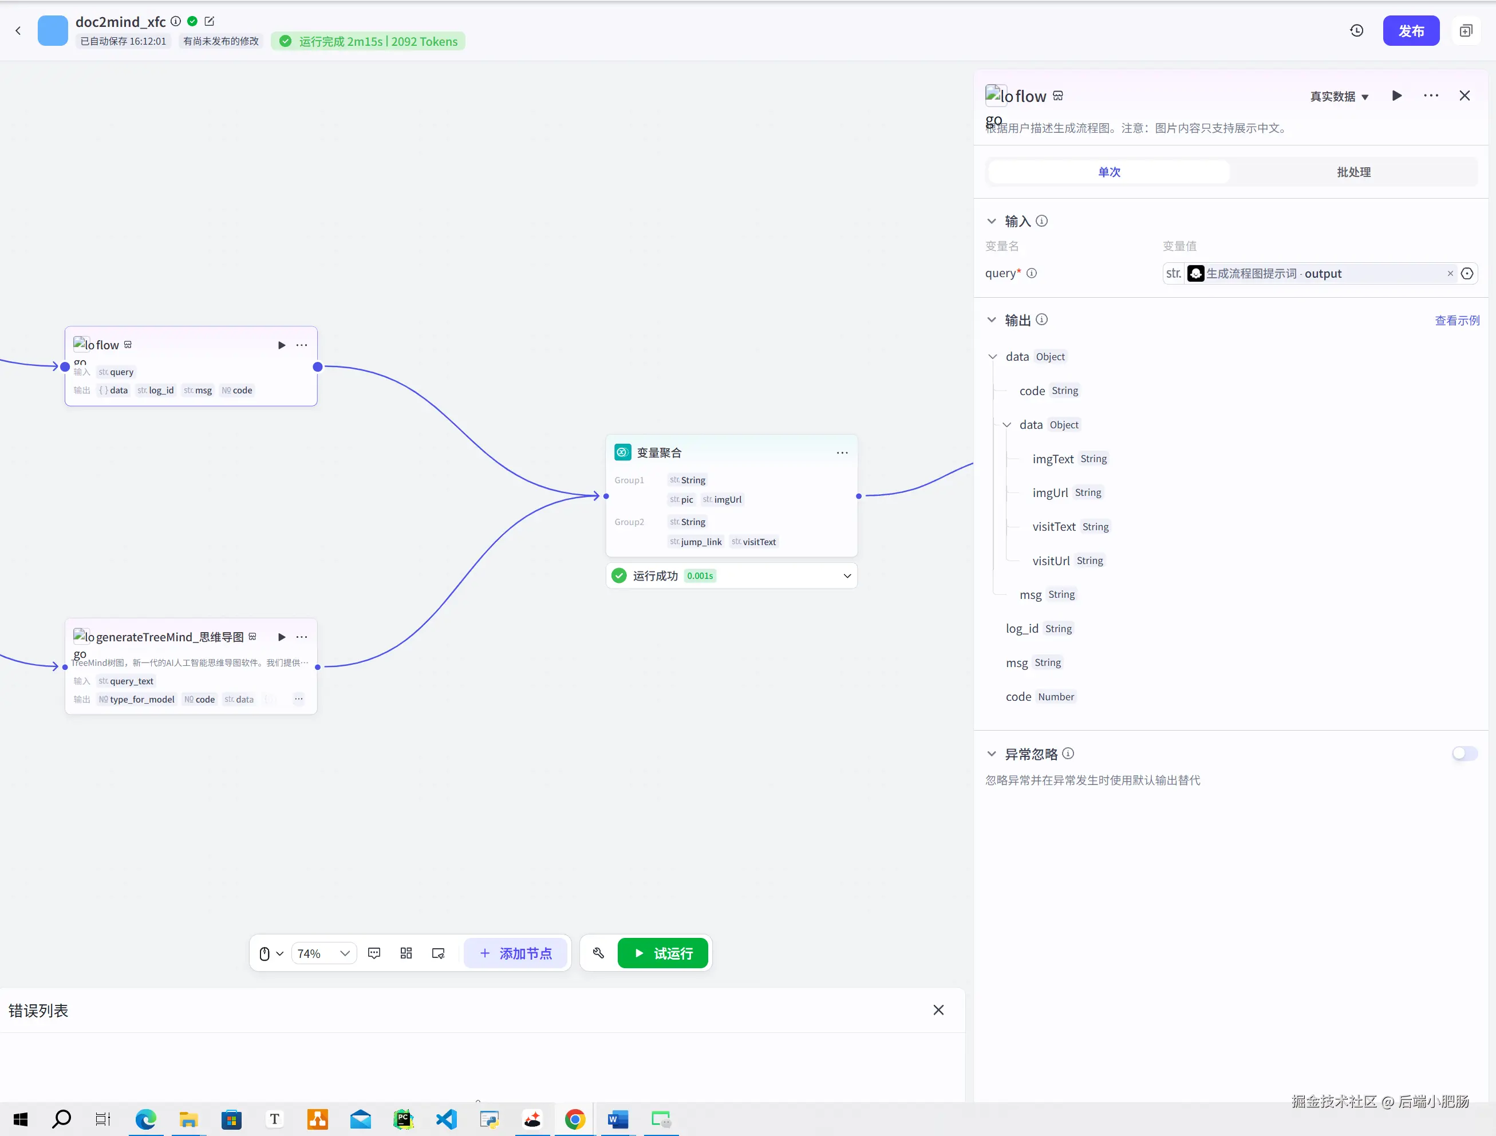Open the debug wrench tool icon
Image resolution: width=1496 pixels, height=1136 pixels.
pyautogui.click(x=598, y=953)
